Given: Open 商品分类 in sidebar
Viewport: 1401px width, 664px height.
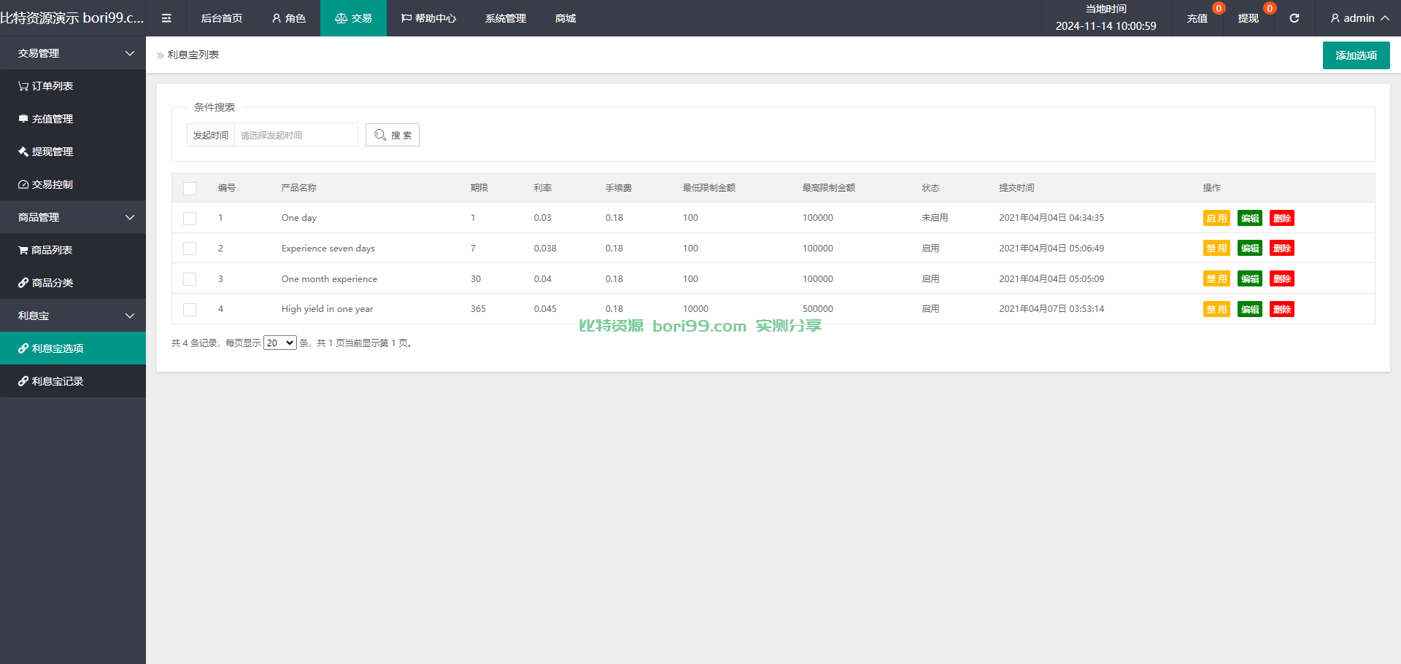Looking at the screenshot, I should [73, 283].
